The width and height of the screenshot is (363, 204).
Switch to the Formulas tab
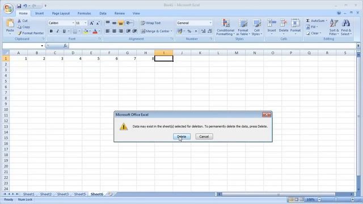pos(85,14)
